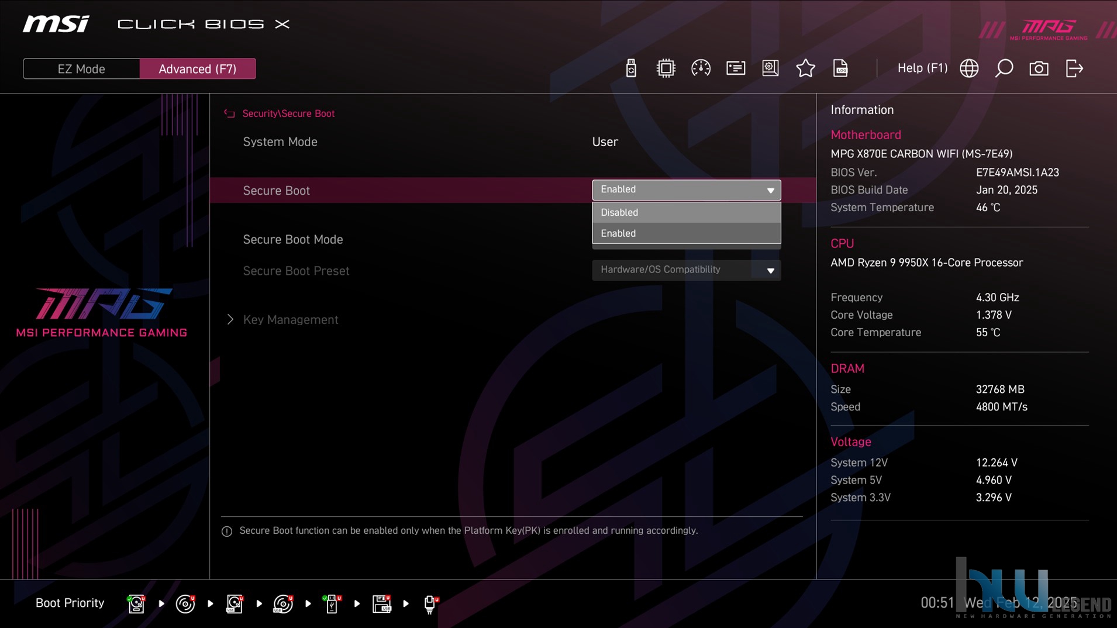Select the Secure Boot Mode row

pos(512,240)
